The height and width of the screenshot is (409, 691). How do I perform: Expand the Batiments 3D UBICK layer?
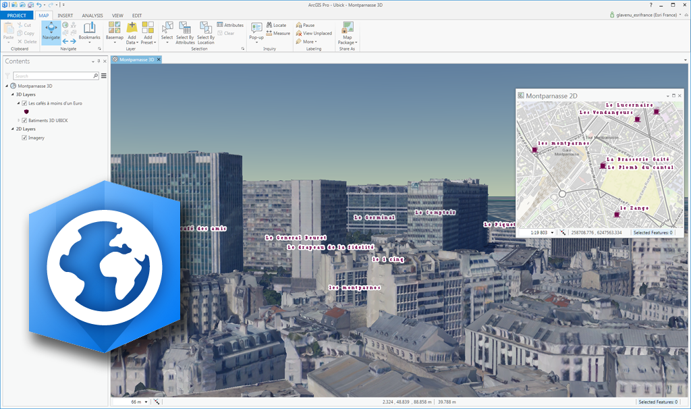pos(18,120)
